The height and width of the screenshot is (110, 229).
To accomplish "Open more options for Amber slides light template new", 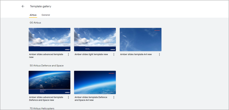I will [x=114, y=55].
